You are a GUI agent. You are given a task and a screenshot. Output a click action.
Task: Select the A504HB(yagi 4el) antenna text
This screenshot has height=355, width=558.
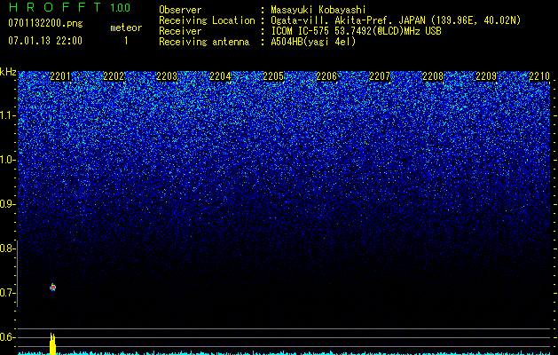click(313, 42)
